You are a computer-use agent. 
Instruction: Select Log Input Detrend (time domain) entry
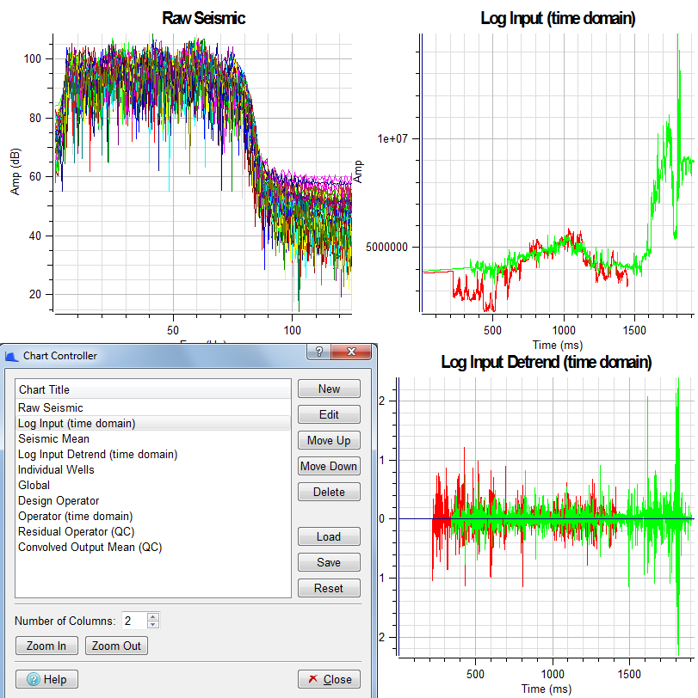pyautogui.click(x=97, y=454)
